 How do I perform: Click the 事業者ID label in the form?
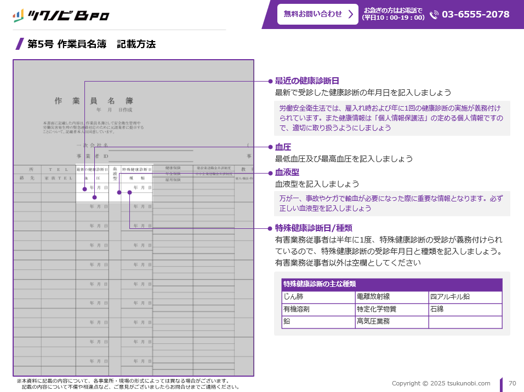92,156
